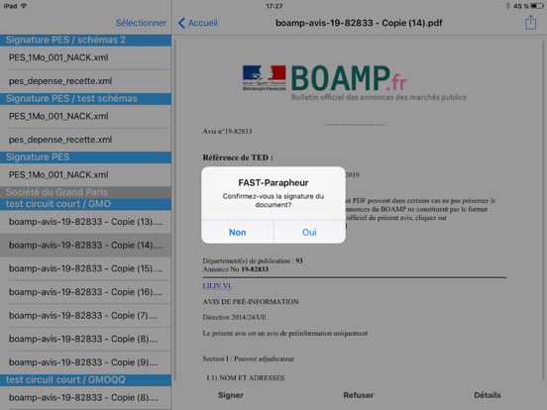
Task: Select test circuit court / GMO header
Action: (x=85, y=204)
